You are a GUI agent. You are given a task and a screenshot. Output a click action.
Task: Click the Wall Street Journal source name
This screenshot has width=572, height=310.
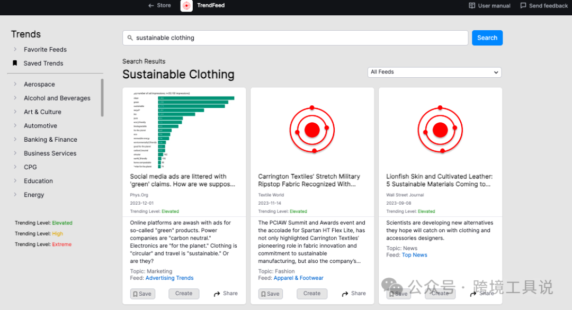click(x=405, y=195)
